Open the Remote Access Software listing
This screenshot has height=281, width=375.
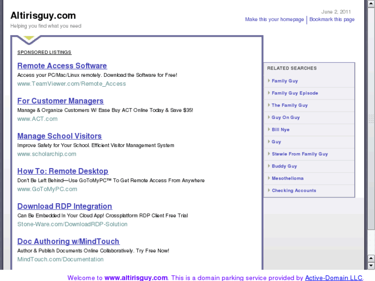tap(62, 66)
